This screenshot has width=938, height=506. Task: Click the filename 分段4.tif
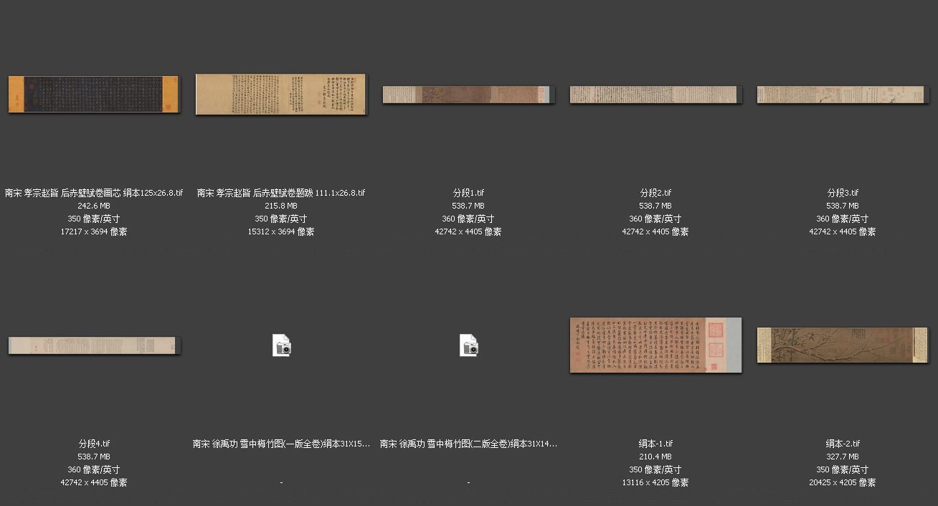click(94, 444)
